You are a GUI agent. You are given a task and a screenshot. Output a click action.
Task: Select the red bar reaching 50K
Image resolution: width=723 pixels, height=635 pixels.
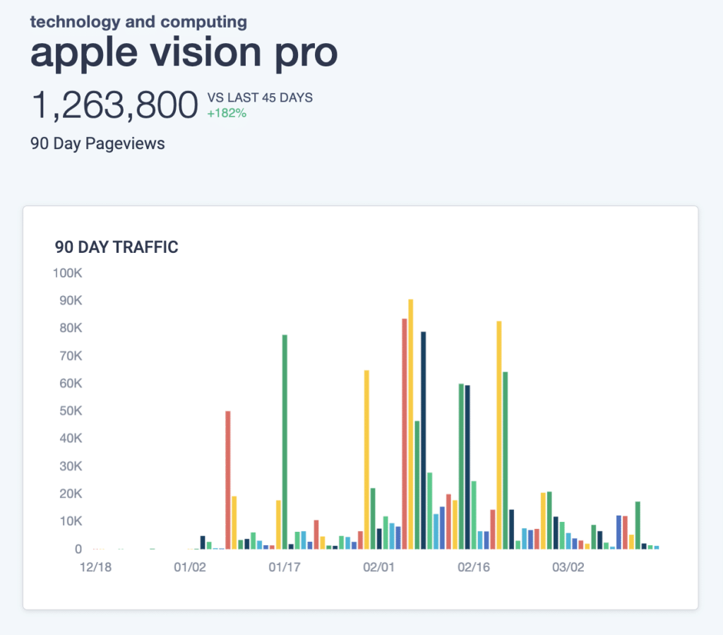[x=228, y=480]
